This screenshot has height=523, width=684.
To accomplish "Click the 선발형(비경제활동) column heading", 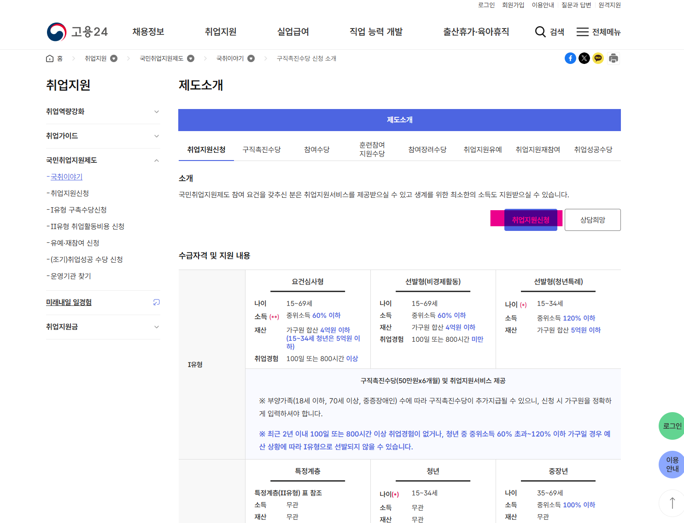I will 433,282.
